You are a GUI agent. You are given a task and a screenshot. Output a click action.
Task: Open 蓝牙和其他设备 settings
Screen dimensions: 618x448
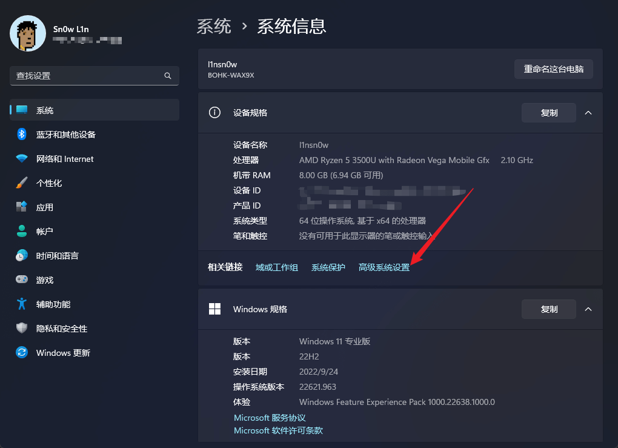point(95,134)
